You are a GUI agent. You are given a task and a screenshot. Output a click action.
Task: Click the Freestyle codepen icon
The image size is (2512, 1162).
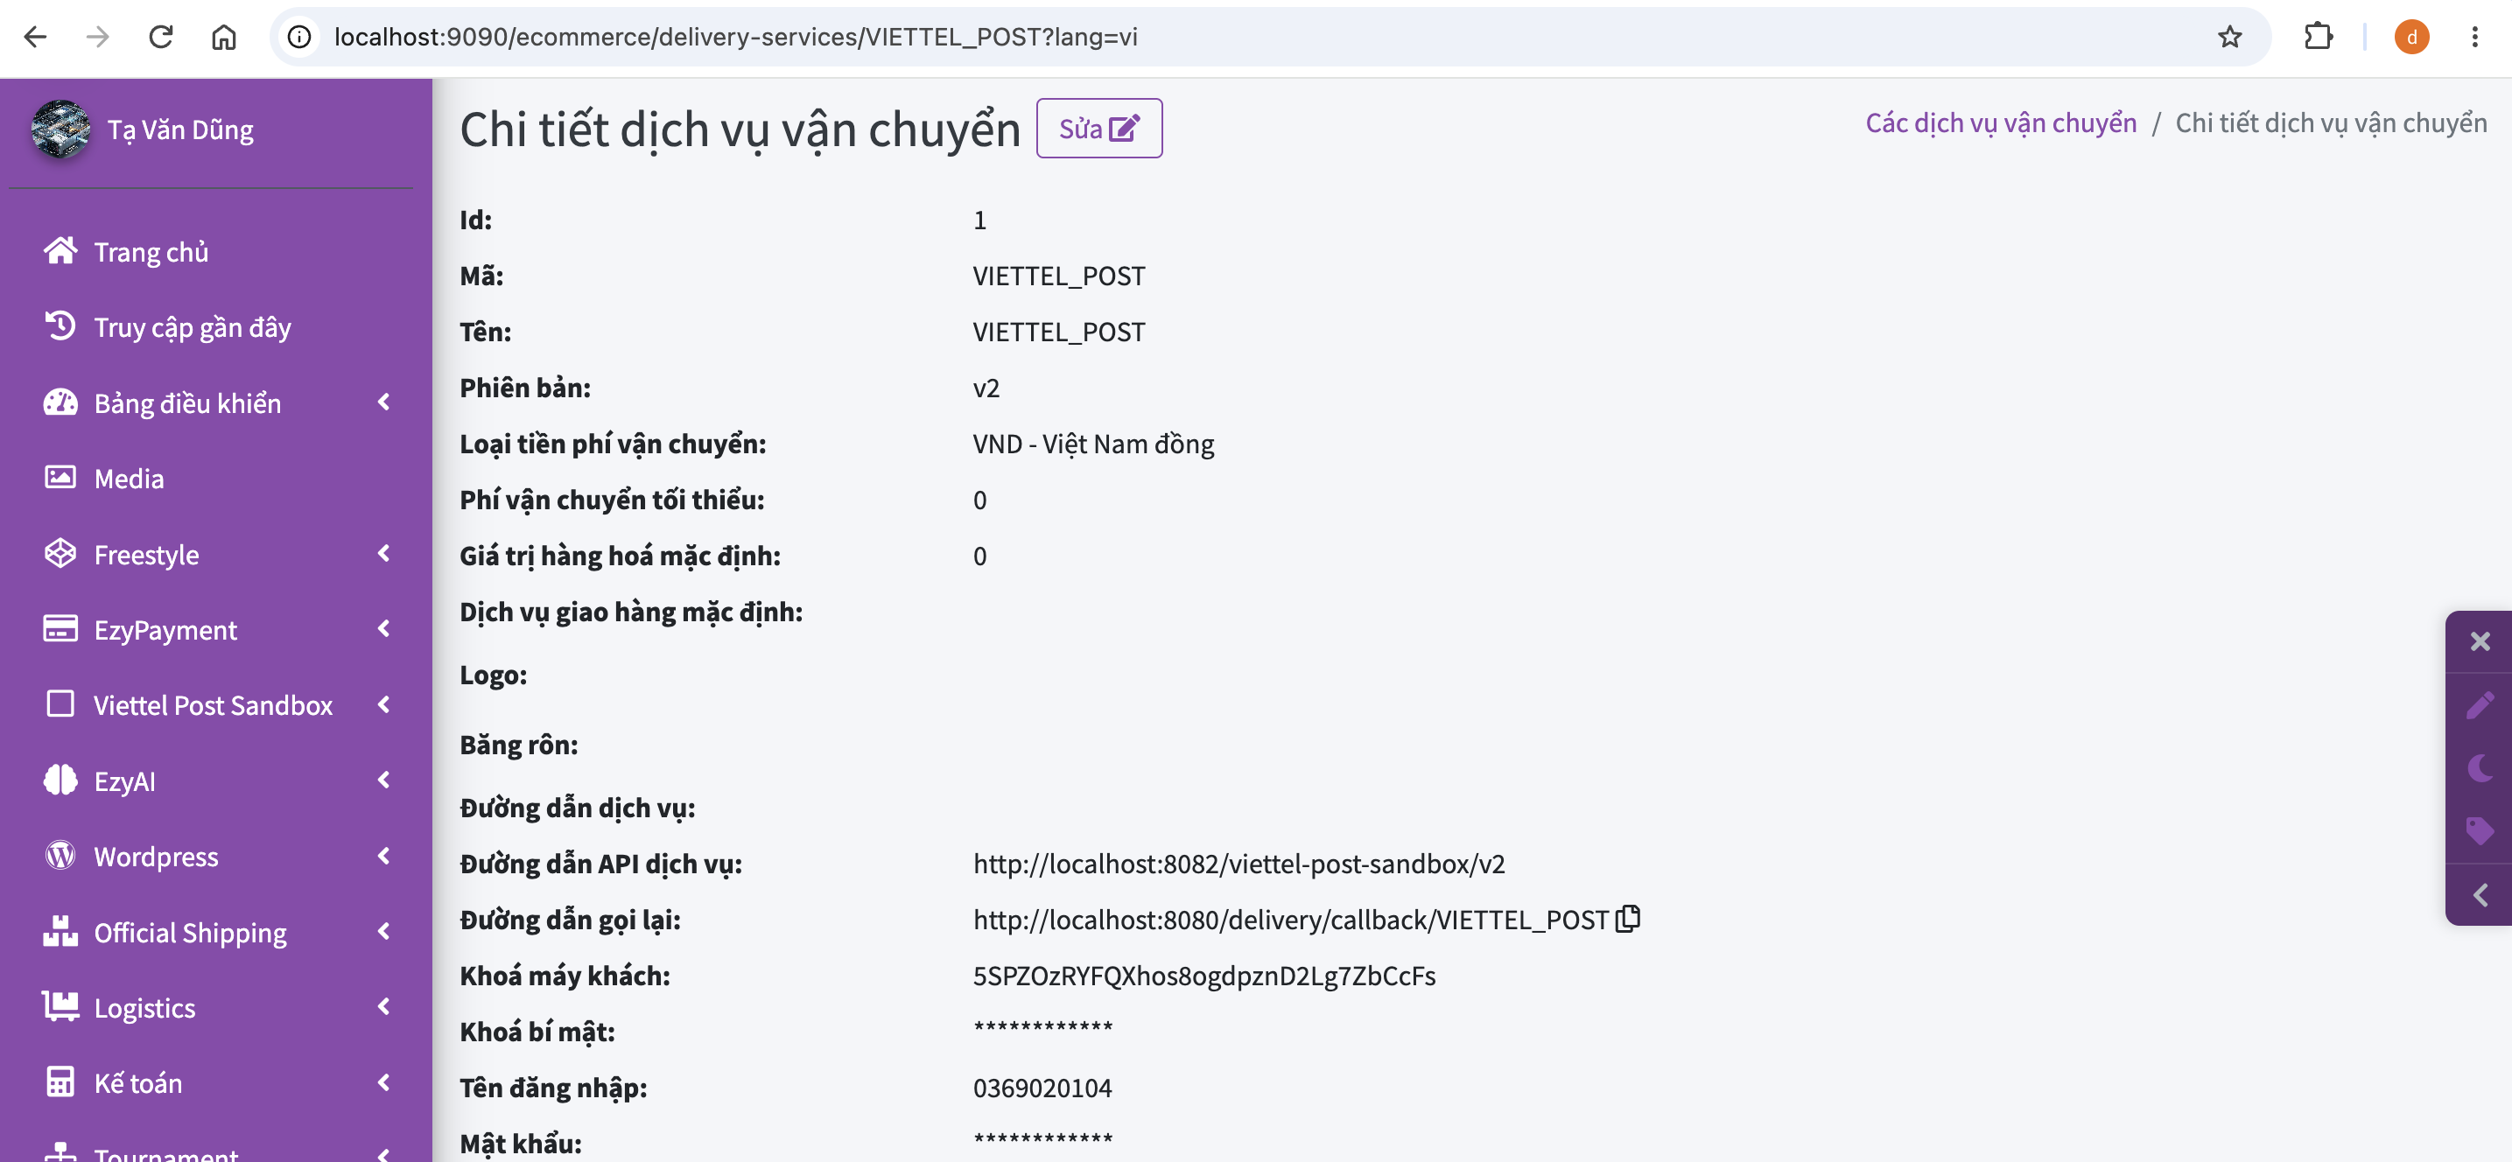pyautogui.click(x=60, y=554)
